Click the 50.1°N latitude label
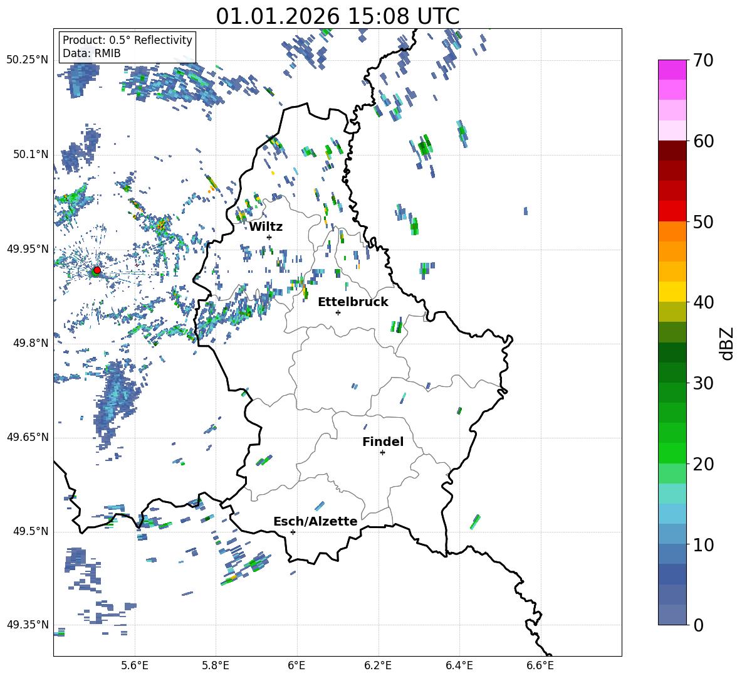This screenshot has width=742, height=678. 31,154
